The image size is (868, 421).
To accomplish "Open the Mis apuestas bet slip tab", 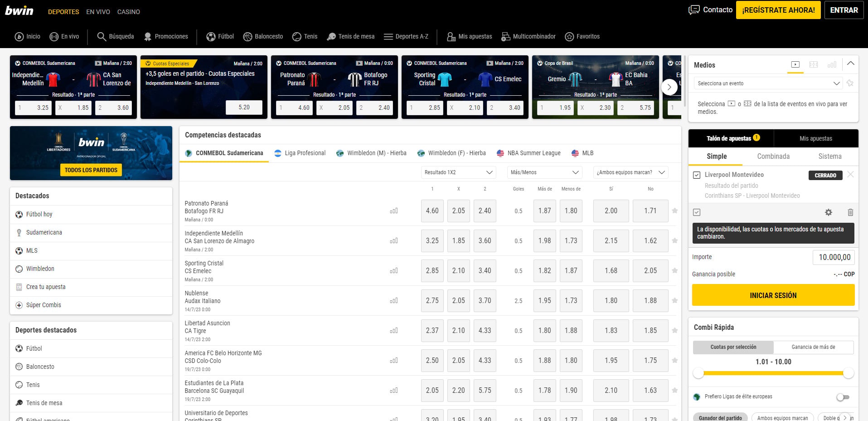I will click(x=816, y=138).
